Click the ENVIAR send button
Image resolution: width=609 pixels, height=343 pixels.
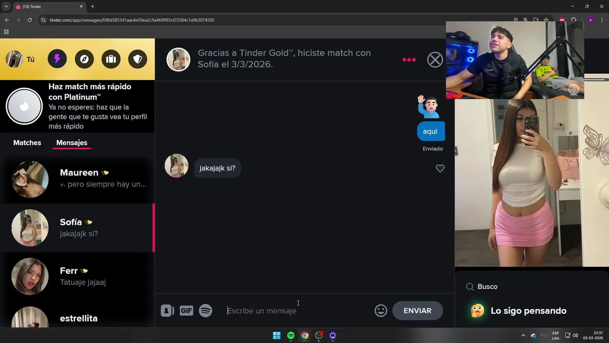tap(418, 311)
